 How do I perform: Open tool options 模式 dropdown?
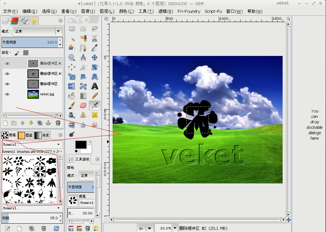click(x=86, y=175)
